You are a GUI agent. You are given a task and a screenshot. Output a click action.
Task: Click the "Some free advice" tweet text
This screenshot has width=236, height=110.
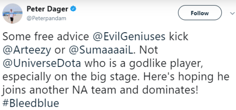pyautogui.click(x=46, y=36)
